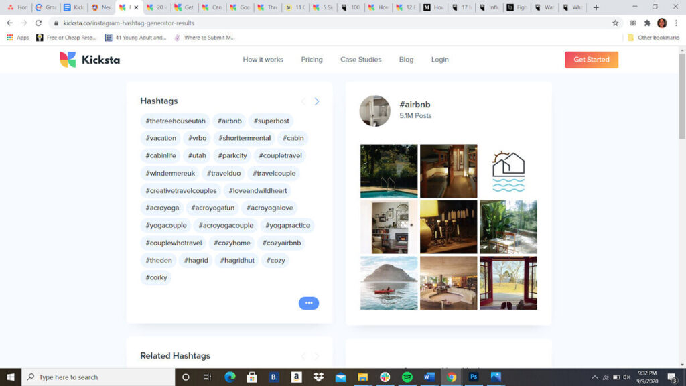
Task: Reload the page with refresh icon
Action: click(x=38, y=23)
